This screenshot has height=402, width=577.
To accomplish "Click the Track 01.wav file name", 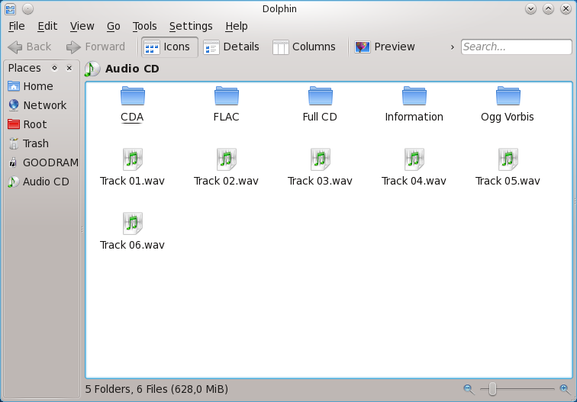I will point(133,181).
